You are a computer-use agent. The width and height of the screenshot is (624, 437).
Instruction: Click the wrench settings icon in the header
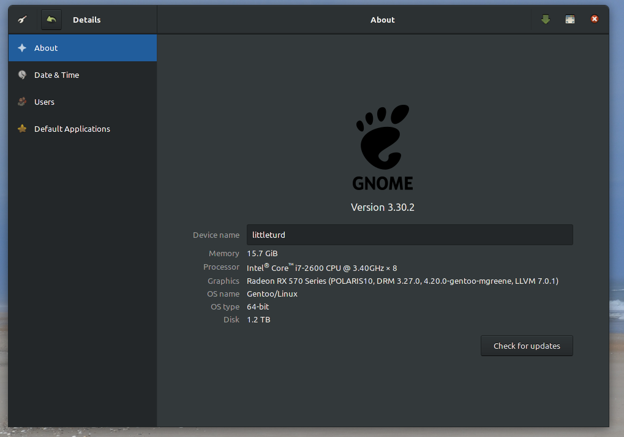coord(22,19)
